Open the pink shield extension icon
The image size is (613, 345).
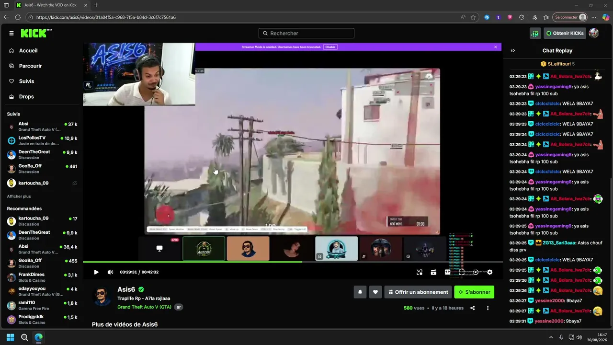click(x=510, y=17)
